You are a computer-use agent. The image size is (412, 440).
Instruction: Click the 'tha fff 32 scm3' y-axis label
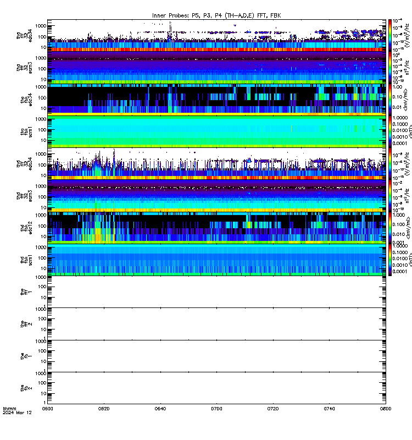click(24, 68)
